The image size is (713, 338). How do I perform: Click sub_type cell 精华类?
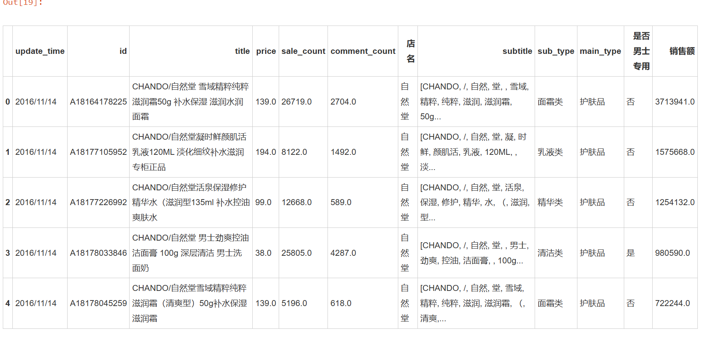point(550,202)
